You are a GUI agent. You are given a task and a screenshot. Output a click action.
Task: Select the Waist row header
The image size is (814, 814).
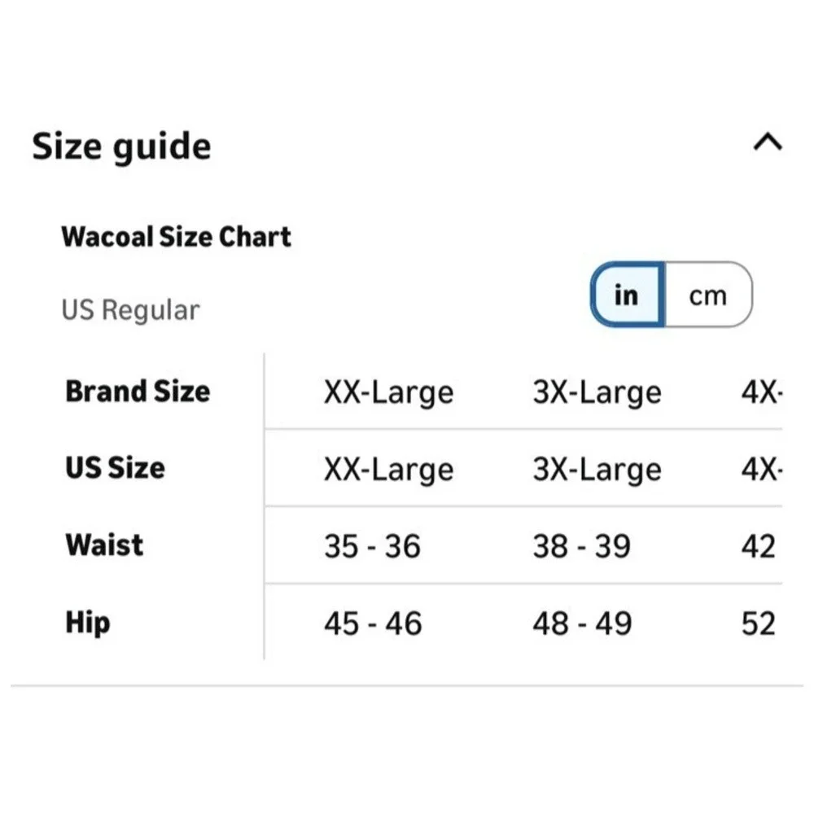pyautogui.click(x=104, y=545)
